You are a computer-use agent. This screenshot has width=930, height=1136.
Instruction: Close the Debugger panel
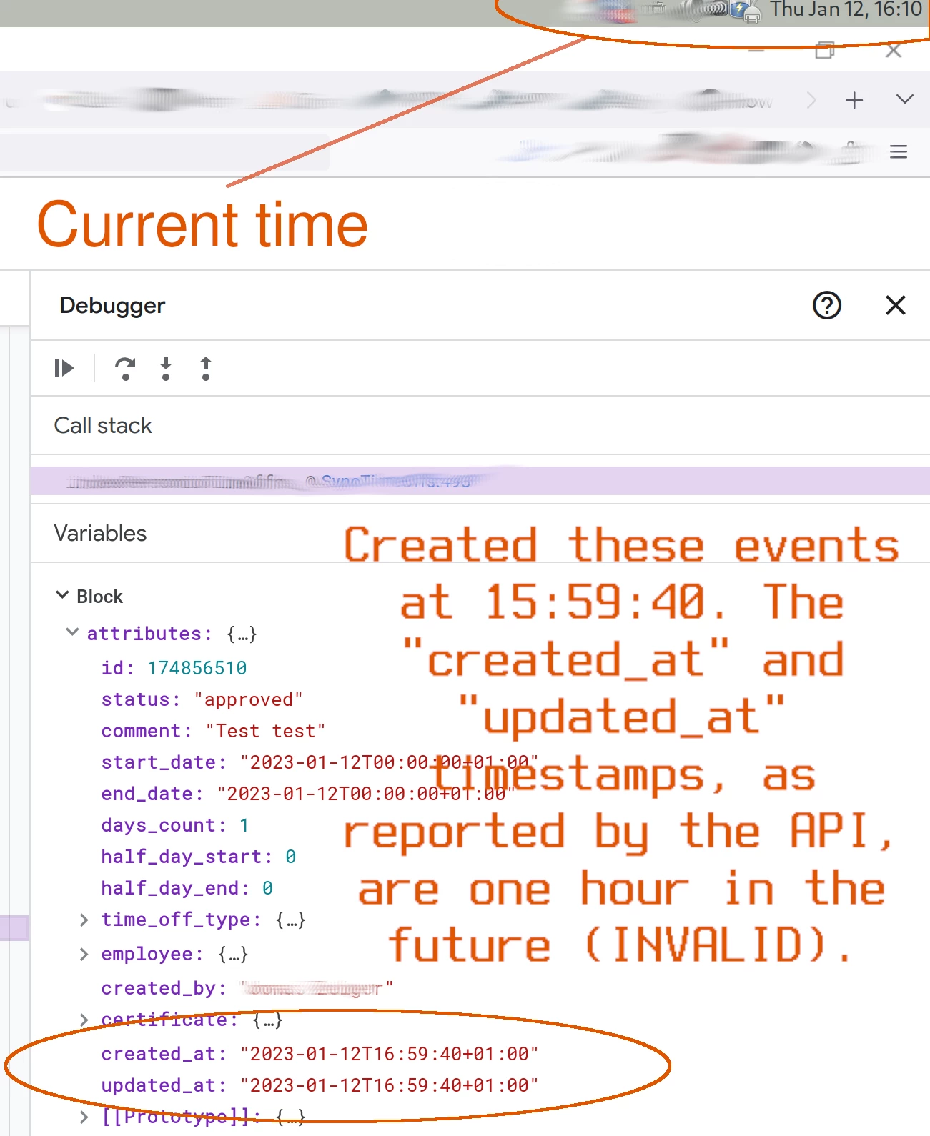pyautogui.click(x=896, y=306)
